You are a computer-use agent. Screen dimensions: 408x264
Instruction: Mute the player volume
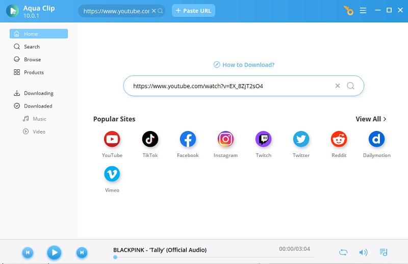tap(363, 252)
